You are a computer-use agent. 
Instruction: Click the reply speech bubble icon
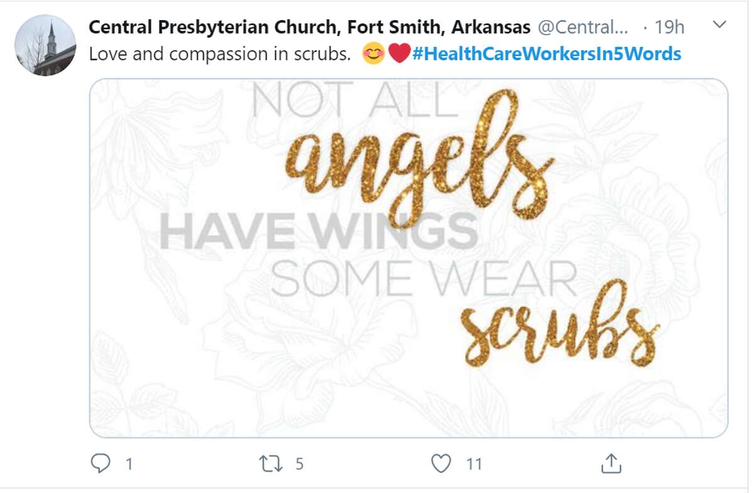click(x=101, y=464)
